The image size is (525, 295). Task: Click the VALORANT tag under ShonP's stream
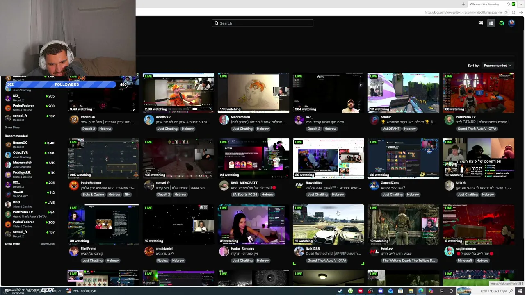click(391, 129)
